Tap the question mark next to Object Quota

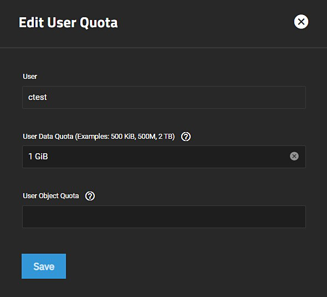(90, 196)
